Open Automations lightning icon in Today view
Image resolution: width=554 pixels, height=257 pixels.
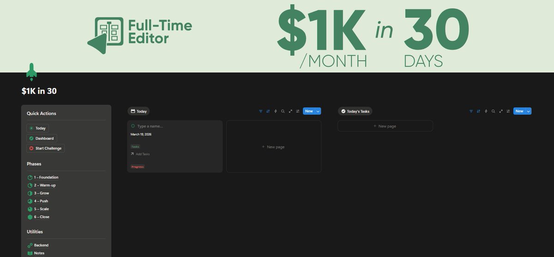click(276, 111)
